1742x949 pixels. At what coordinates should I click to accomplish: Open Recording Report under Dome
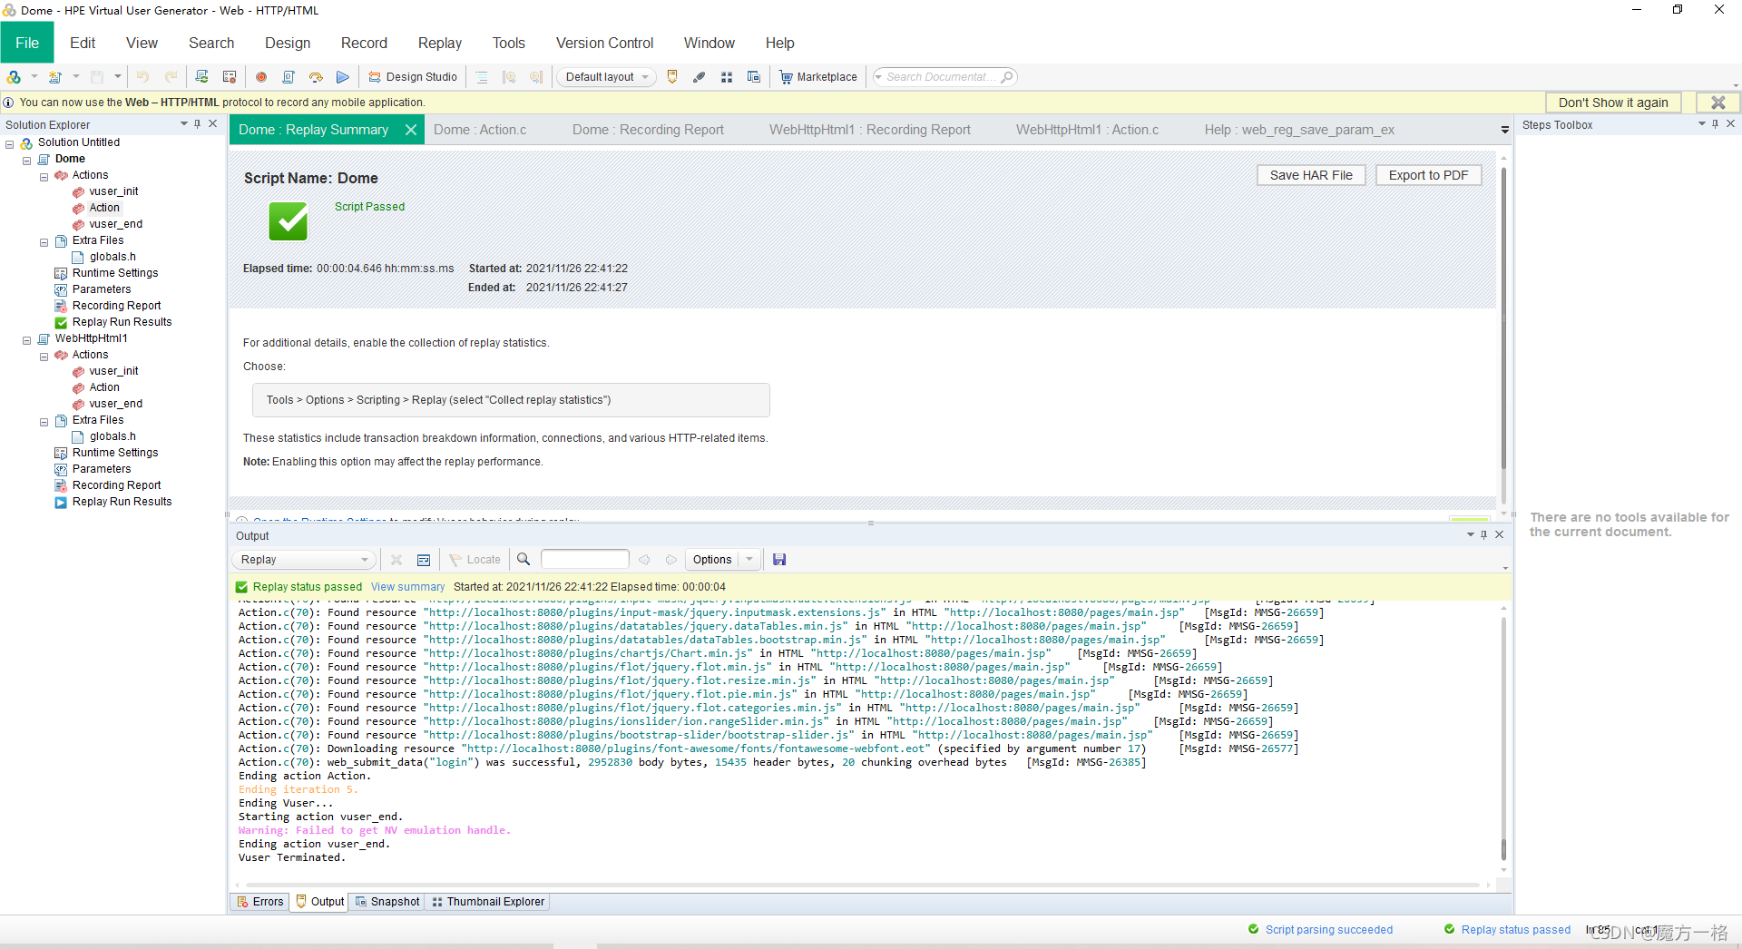116,306
